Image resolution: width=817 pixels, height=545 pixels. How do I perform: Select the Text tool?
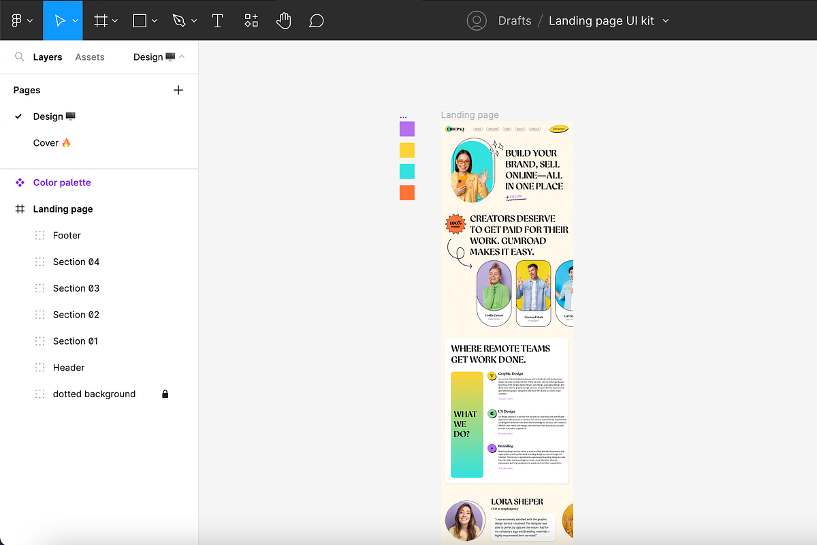(218, 20)
